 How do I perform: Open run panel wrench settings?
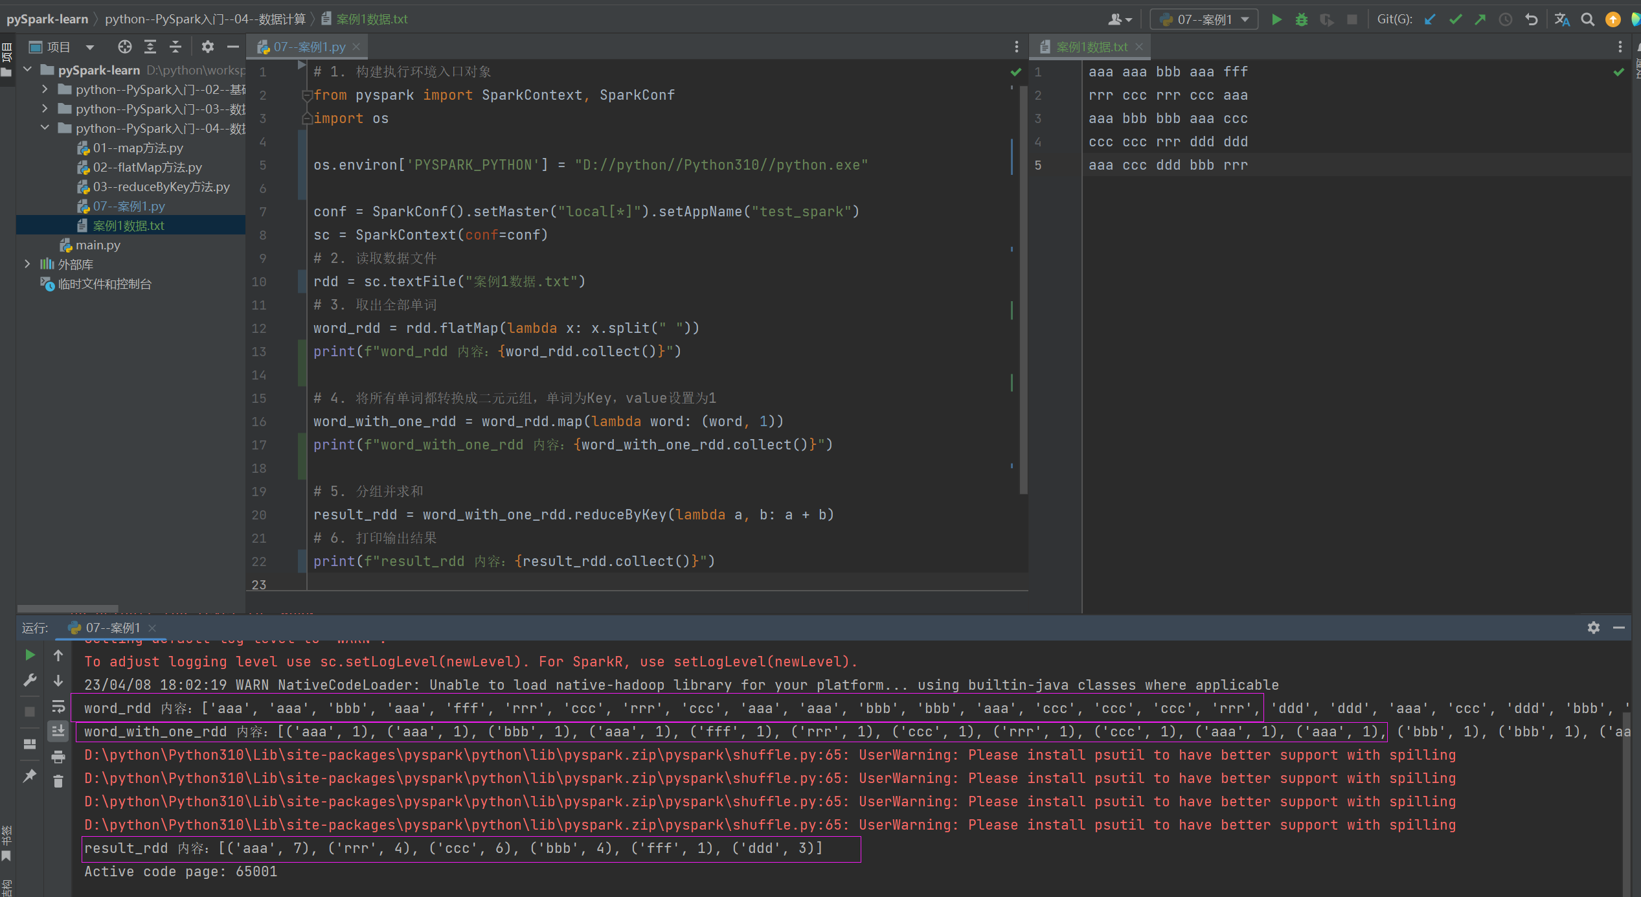pos(30,680)
